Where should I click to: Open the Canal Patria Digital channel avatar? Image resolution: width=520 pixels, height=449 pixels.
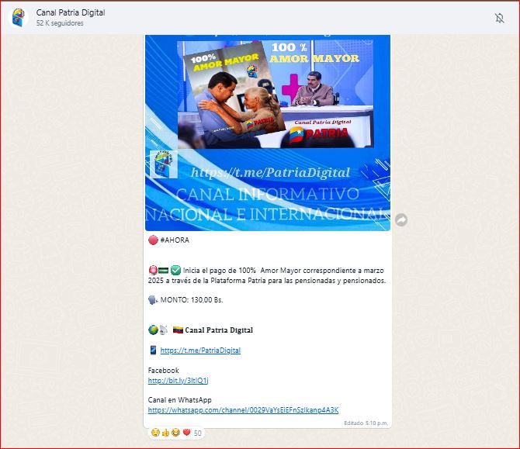tap(19, 18)
